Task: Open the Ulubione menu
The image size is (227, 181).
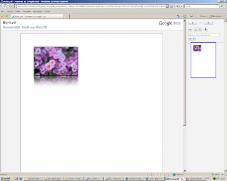Action: 27,11
